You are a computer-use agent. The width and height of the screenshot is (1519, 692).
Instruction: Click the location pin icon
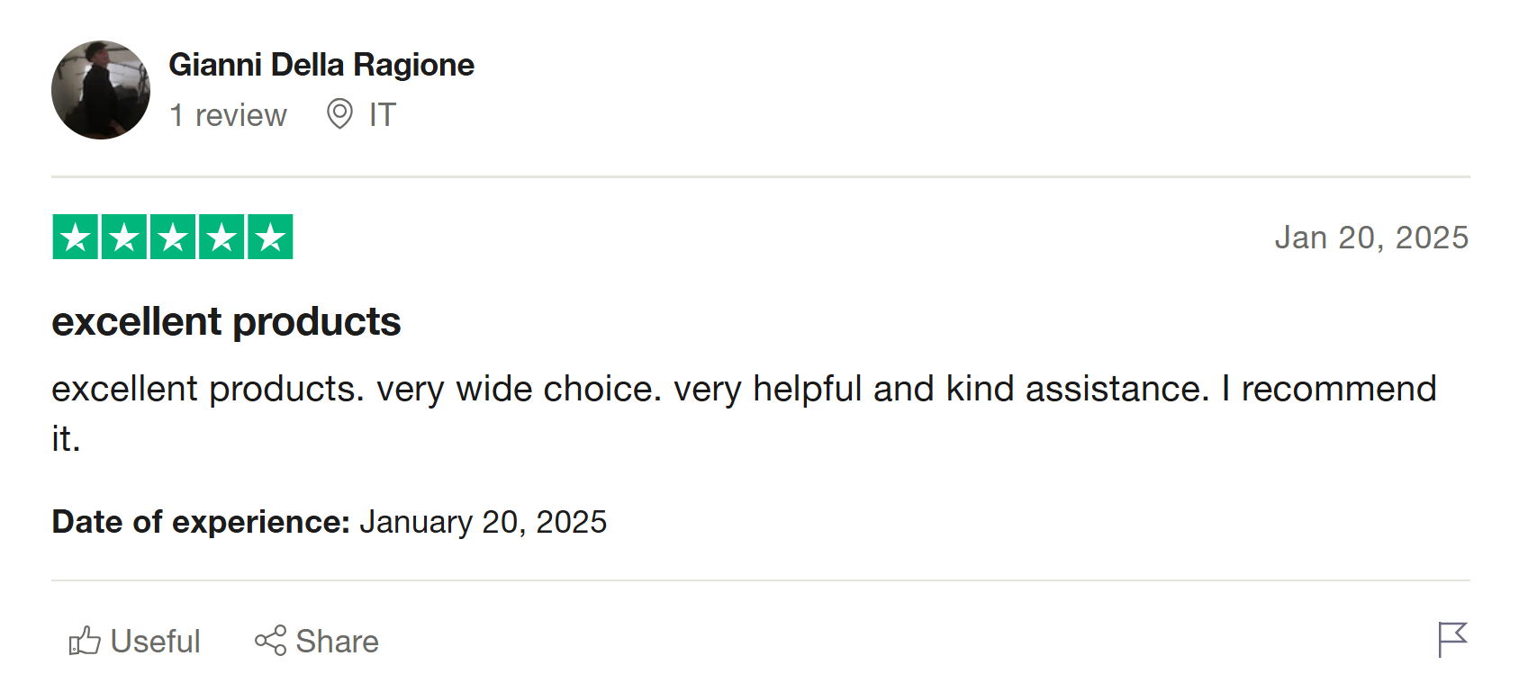[339, 114]
